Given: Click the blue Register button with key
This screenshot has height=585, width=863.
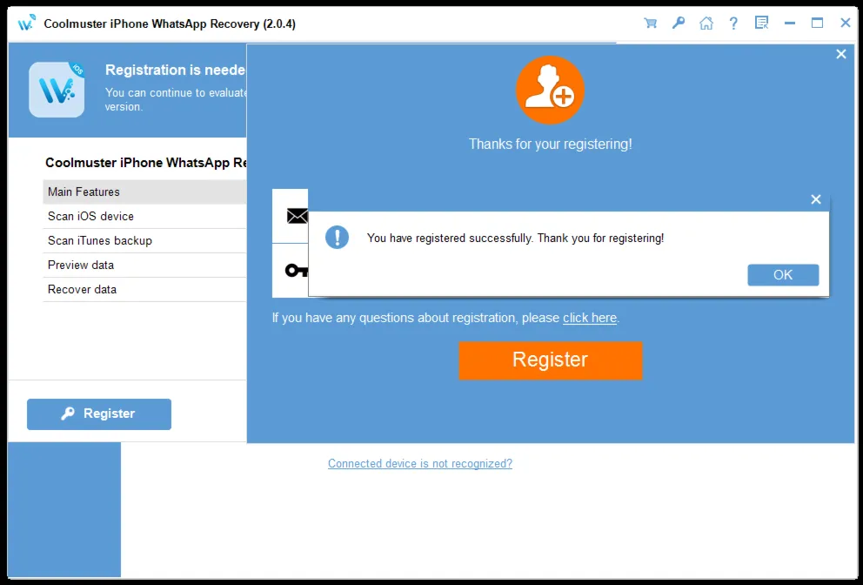Looking at the screenshot, I should [x=99, y=414].
